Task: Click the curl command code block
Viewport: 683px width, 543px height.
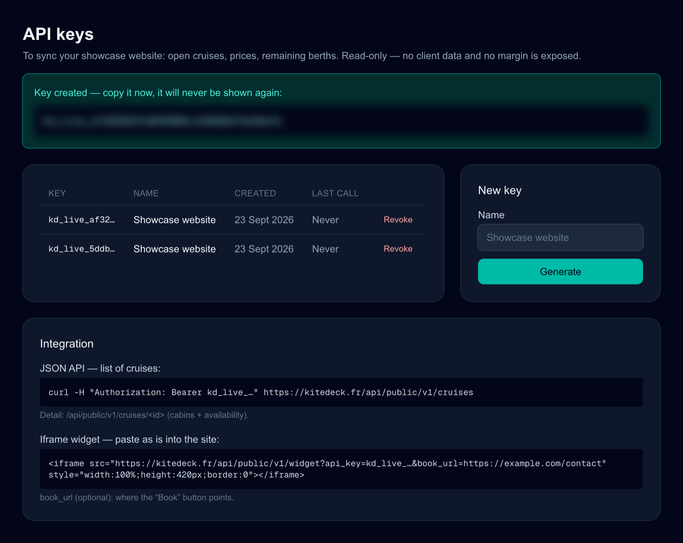Action: pyautogui.click(x=341, y=392)
